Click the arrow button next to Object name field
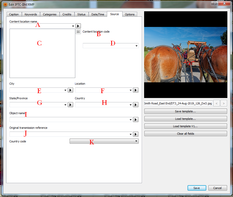 click(x=136, y=120)
